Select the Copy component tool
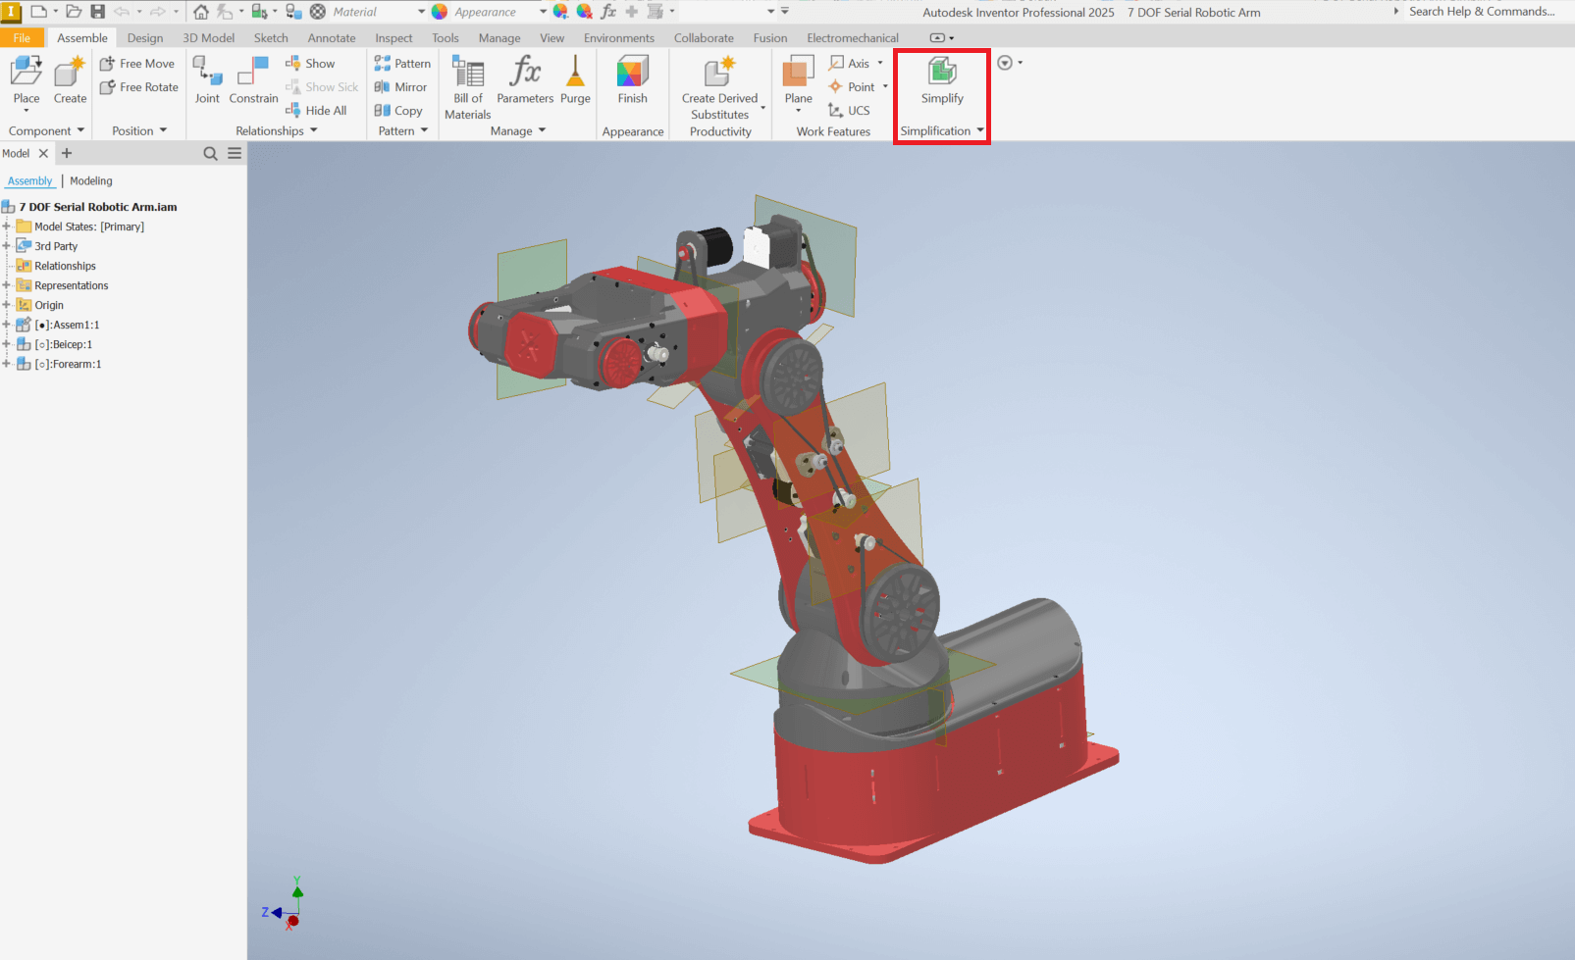1575x960 pixels. click(398, 111)
